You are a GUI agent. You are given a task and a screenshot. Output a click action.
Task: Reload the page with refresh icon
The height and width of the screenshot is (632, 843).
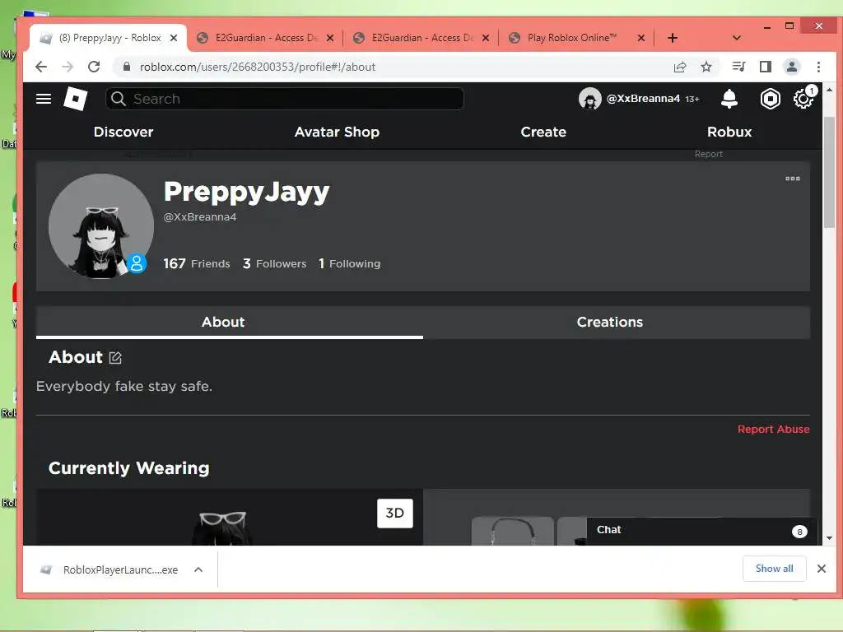[x=94, y=67]
